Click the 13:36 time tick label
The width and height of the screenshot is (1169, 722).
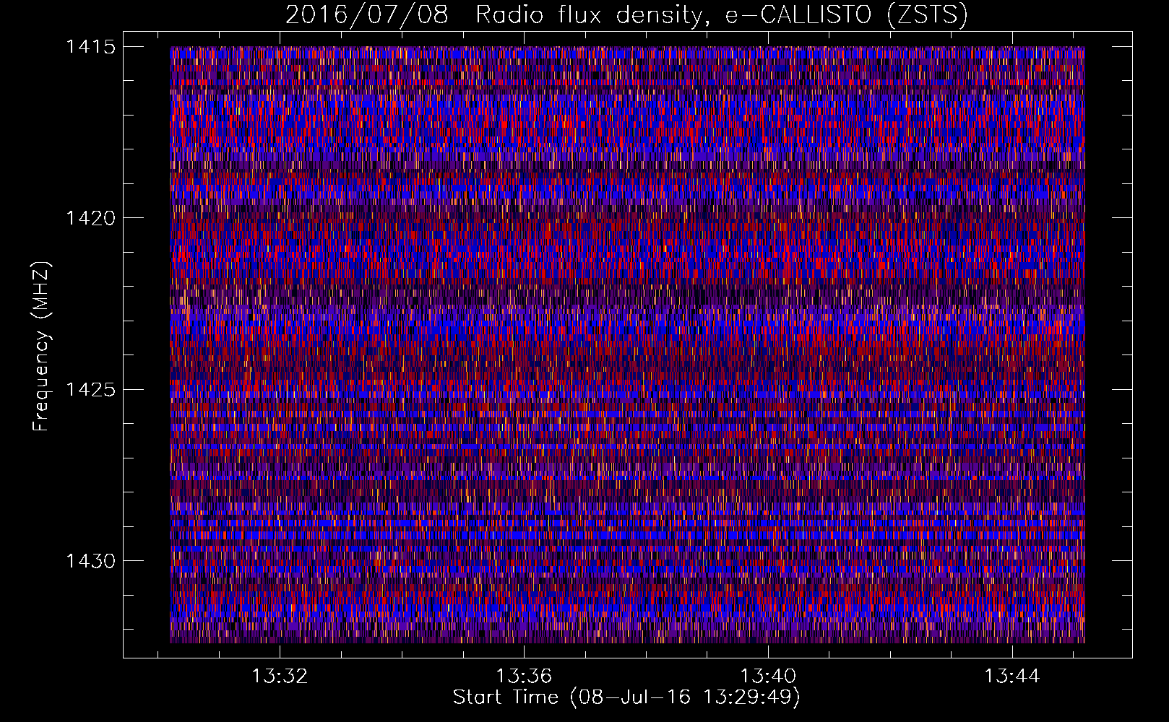pos(524,676)
